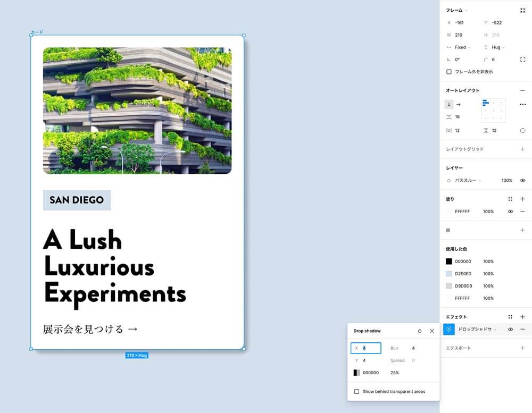
Task: Click the layer opacity value 100%
Action: pyautogui.click(x=507, y=181)
